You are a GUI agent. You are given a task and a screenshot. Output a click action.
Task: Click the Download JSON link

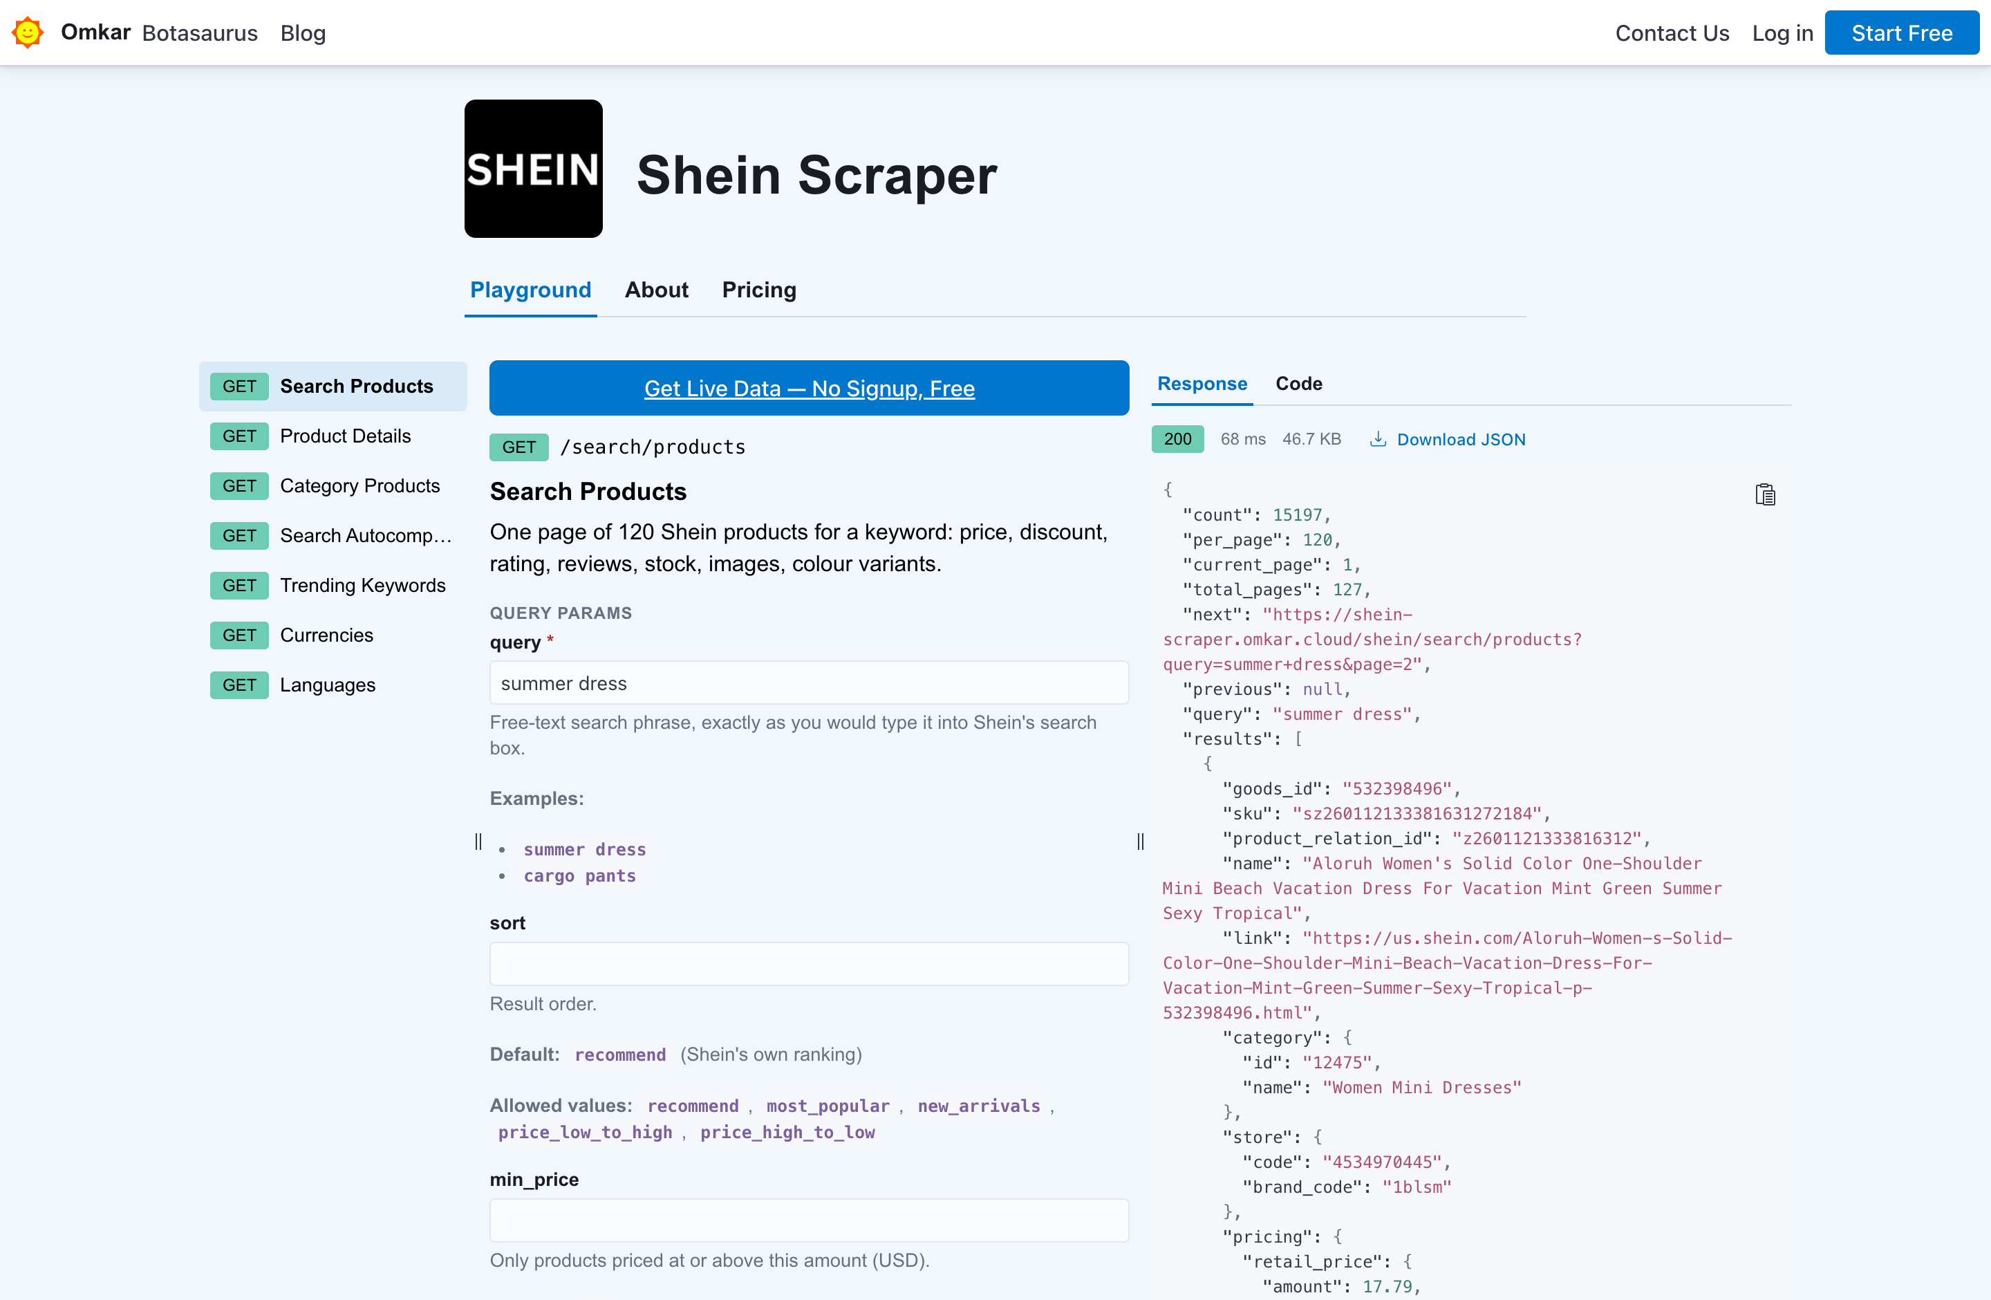(1461, 439)
